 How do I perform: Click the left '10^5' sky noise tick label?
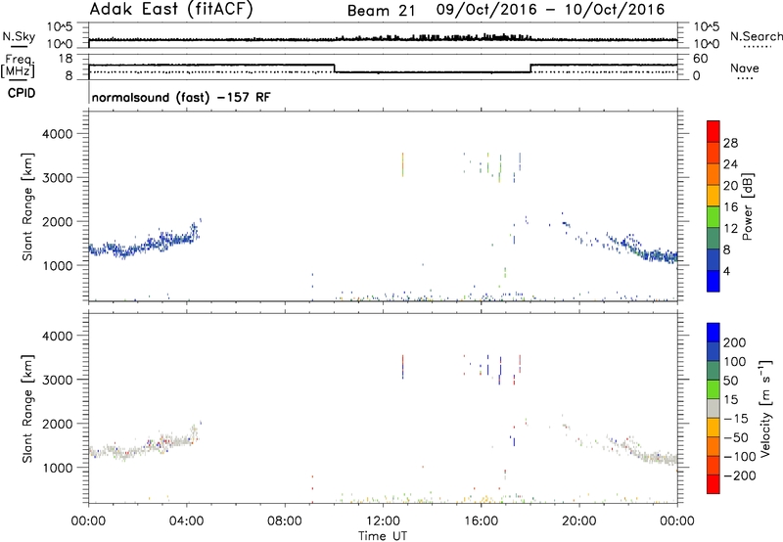tap(60, 27)
